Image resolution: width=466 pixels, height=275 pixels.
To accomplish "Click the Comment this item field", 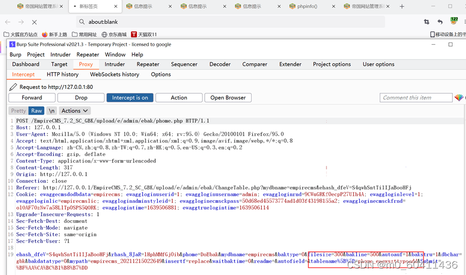I will [x=416, y=98].
